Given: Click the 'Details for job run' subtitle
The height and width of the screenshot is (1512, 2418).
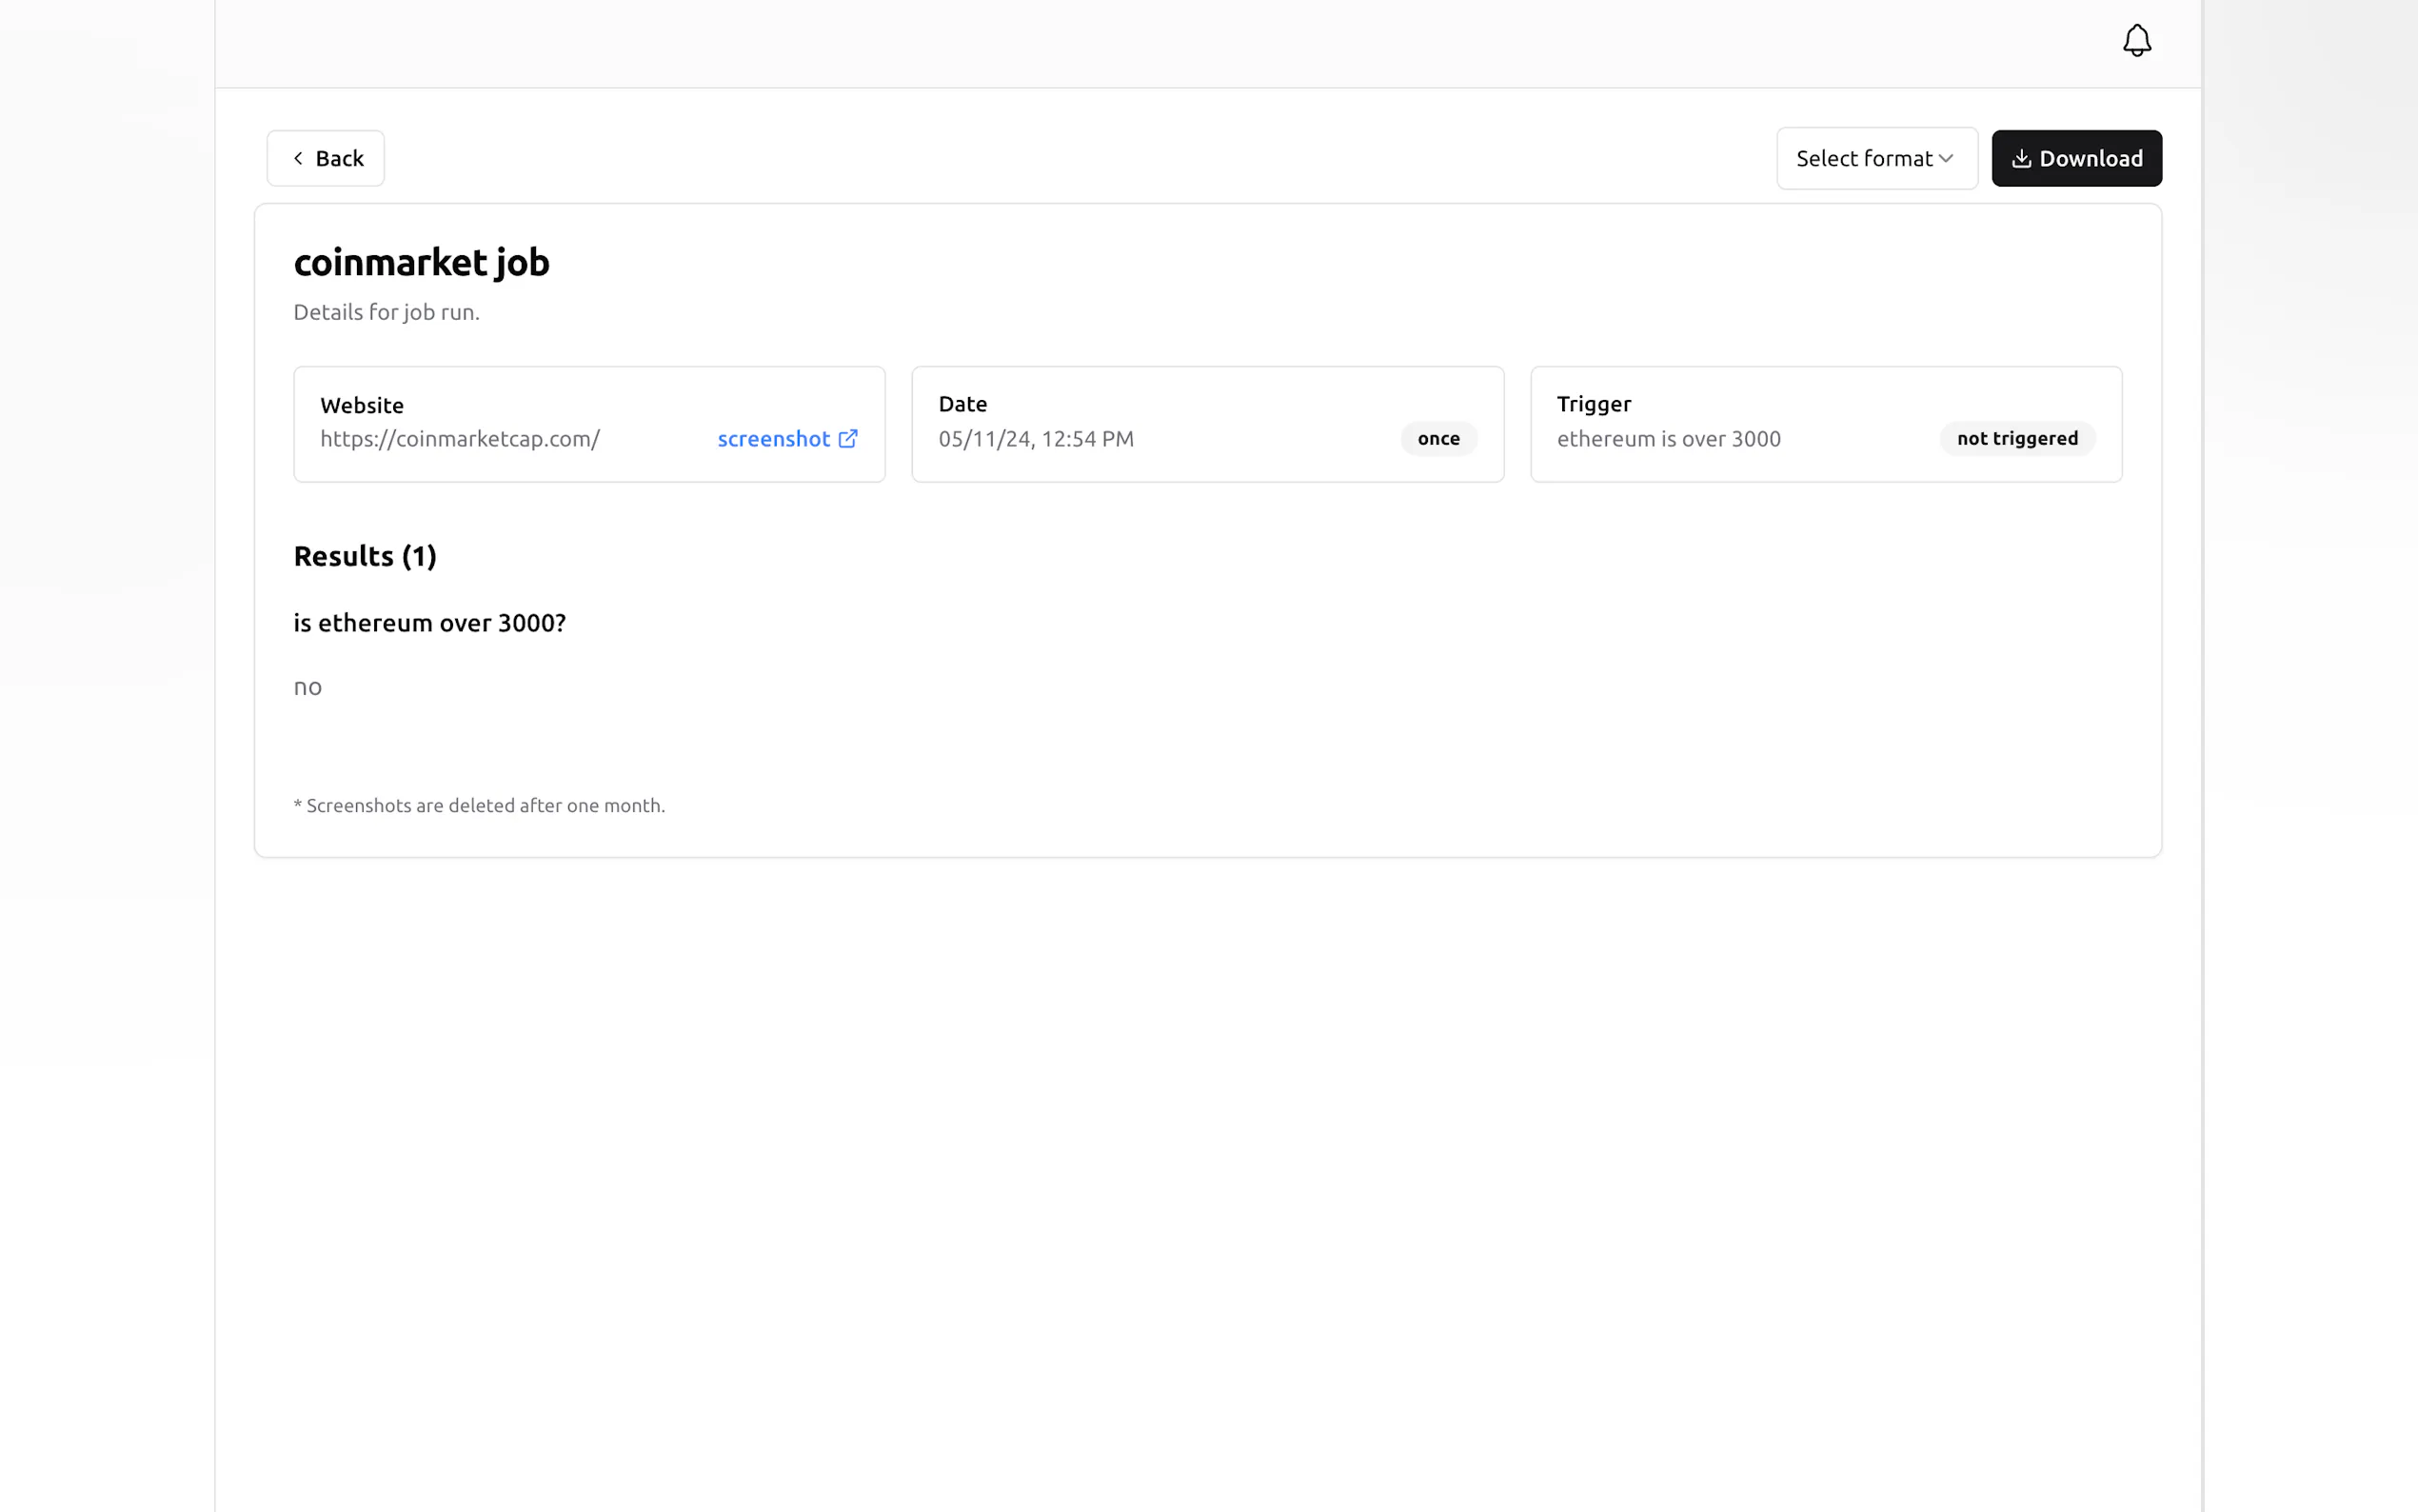Looking at the screenshot, I should tap(386, 312).
